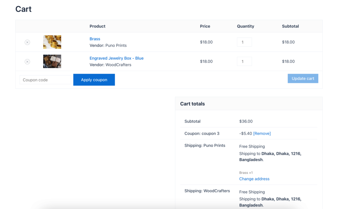Click the Product column header
This screenshot has width=346, height=209.
[x=97, y=26]
